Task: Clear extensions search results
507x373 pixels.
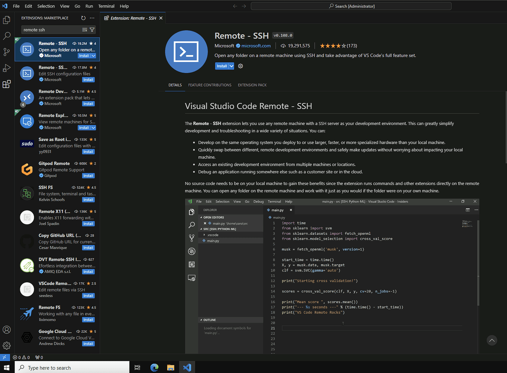Action: (x=85, y=30)
